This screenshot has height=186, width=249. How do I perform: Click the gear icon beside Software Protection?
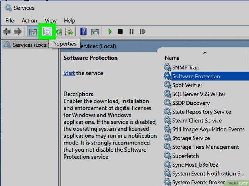coord(167,76)
